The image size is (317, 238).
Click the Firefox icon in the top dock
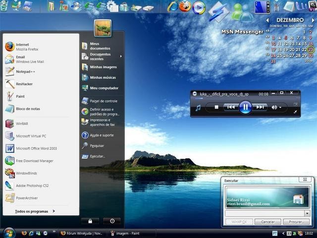coord(185,6)
